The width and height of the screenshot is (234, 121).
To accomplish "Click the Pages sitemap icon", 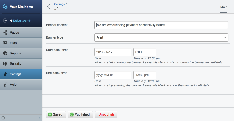I will 5,33.
